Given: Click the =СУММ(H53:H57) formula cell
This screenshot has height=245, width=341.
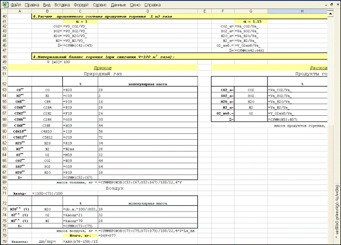Looking at the screenshot, I should (x=297, y=120).
